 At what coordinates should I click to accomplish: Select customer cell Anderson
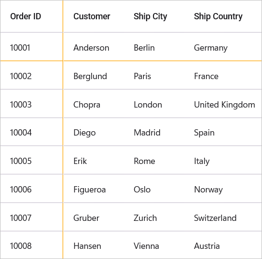point(94,47)
